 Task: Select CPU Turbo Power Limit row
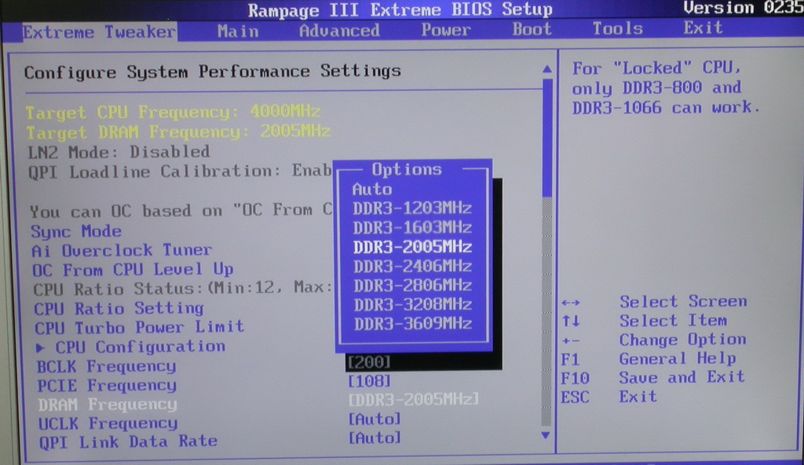coord(140,328)
